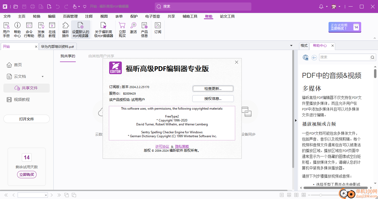378x199 pixels.
Task: Click the open folder icon in title bar
Action: click(16, 7)
